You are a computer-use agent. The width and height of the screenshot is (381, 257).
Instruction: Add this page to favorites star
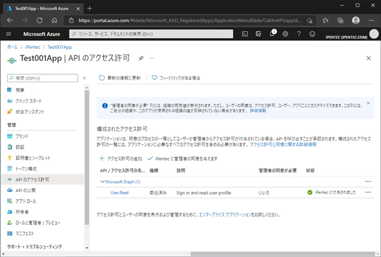pos(310,20)
